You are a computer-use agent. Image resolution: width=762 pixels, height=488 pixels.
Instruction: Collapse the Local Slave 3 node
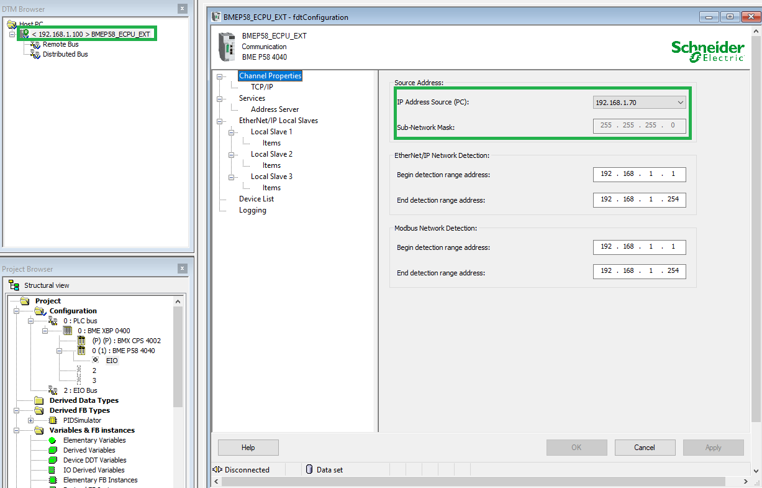pyautogui.click(x=232, y=177)
